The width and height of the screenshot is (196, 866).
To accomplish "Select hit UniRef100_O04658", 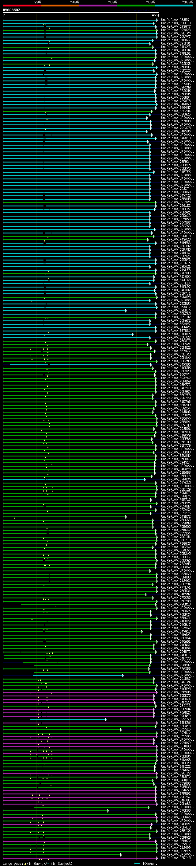I will pyautogui.click(x=176, y=790).
